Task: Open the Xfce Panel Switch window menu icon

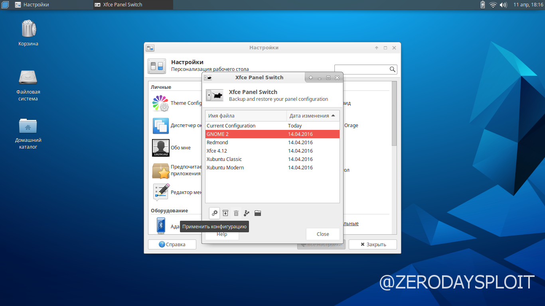Action: coord(208,78)
